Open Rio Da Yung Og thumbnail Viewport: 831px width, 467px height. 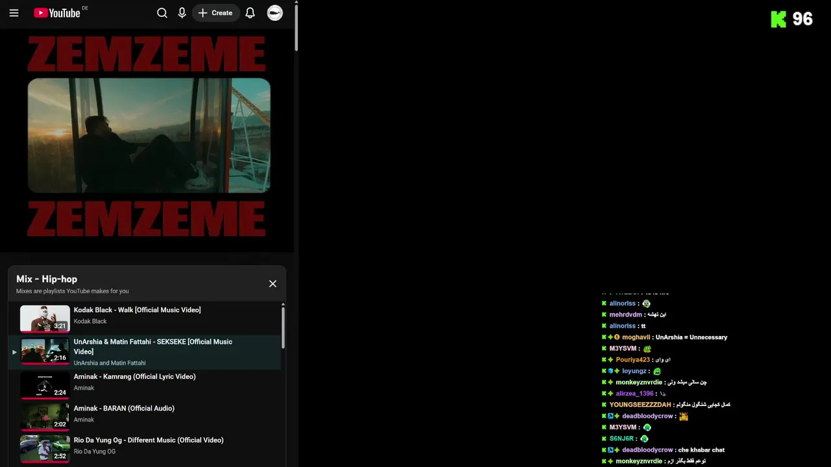coord(45,449)
